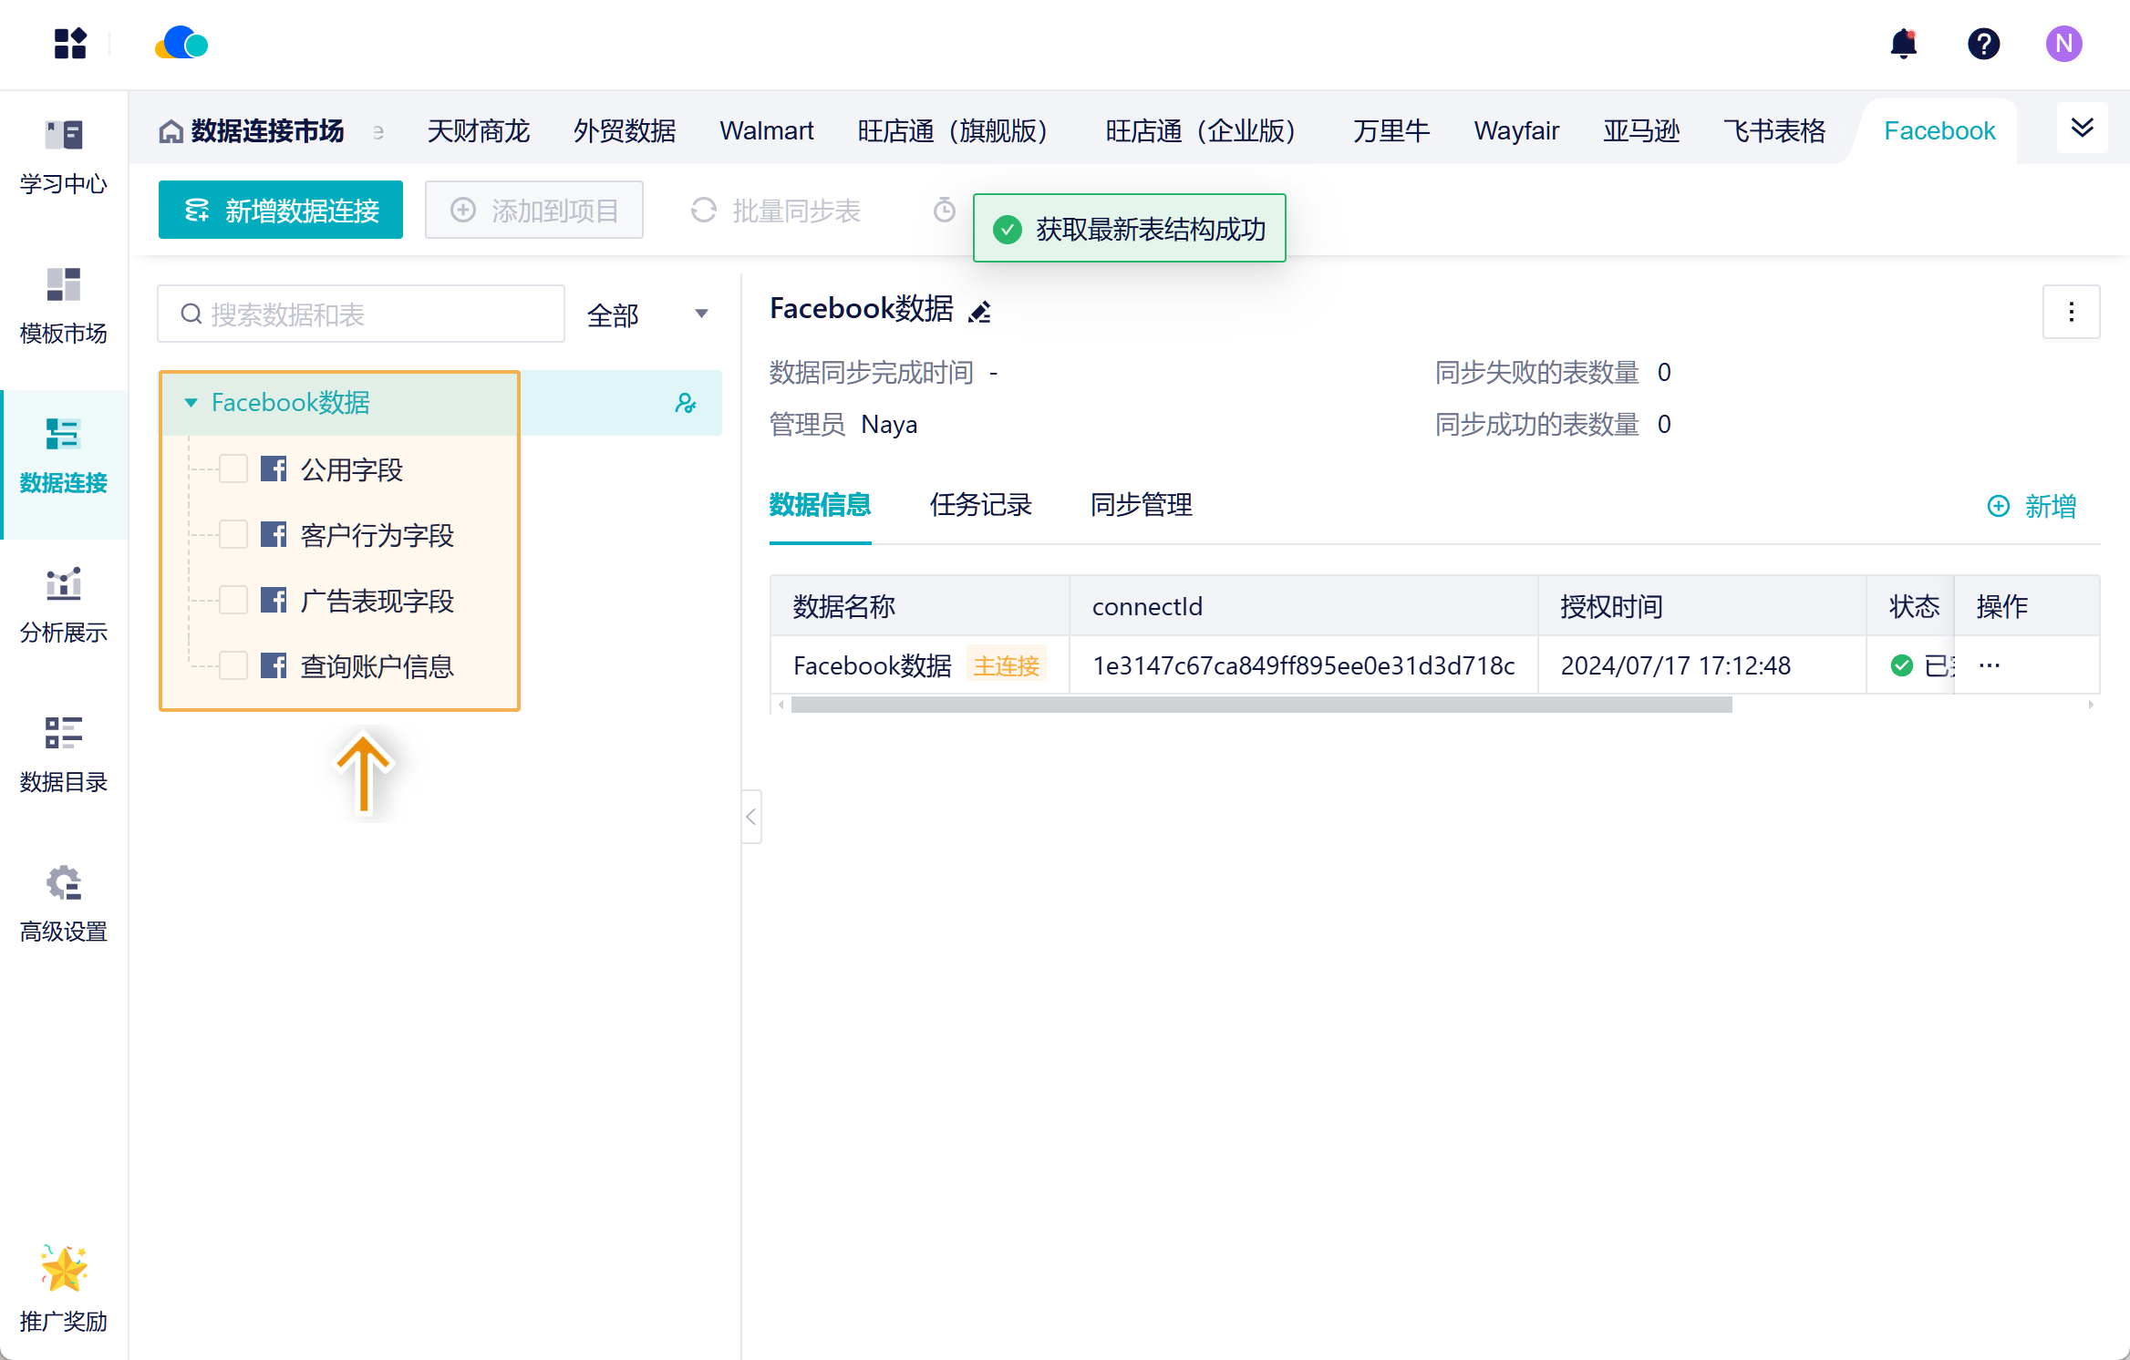This screenshot has width=2130, height=1360.
Task: Open the notifications bell
Action: click(1903, 44)
